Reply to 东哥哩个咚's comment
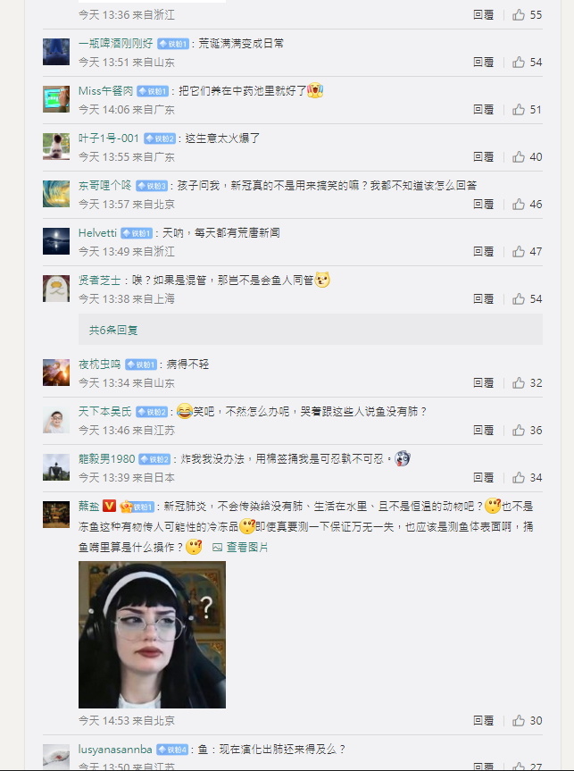Screen dimensions: 574x771 (x=483, y=204)
